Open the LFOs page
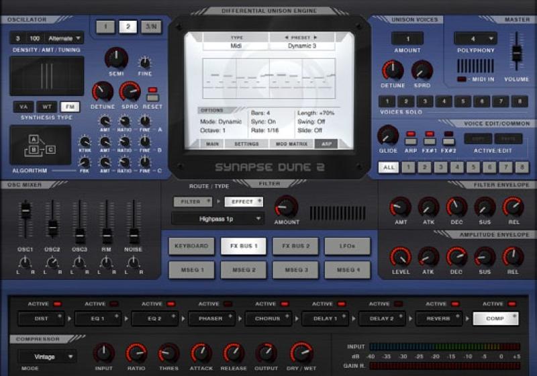The image size is (537, 376). coord(347,246)
